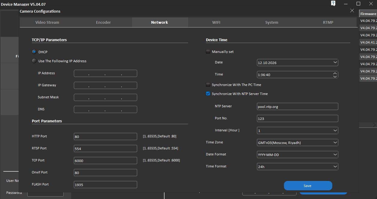377x199 pixels.
Task: Increase the Time value with up arrow
Action: coord(335,73)
